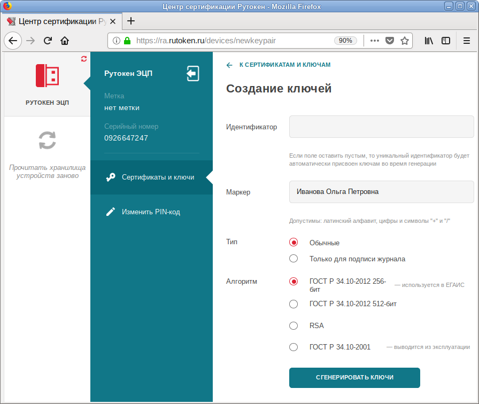The width and height of the screenshot is (479, 404).
Task: Close the Центр сертификации tab
Action: [x=113, y=21]
